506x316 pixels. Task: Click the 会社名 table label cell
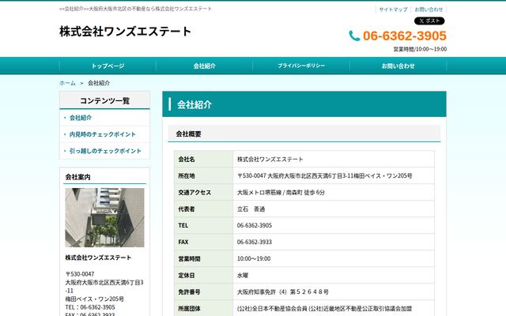pos(204,159)
